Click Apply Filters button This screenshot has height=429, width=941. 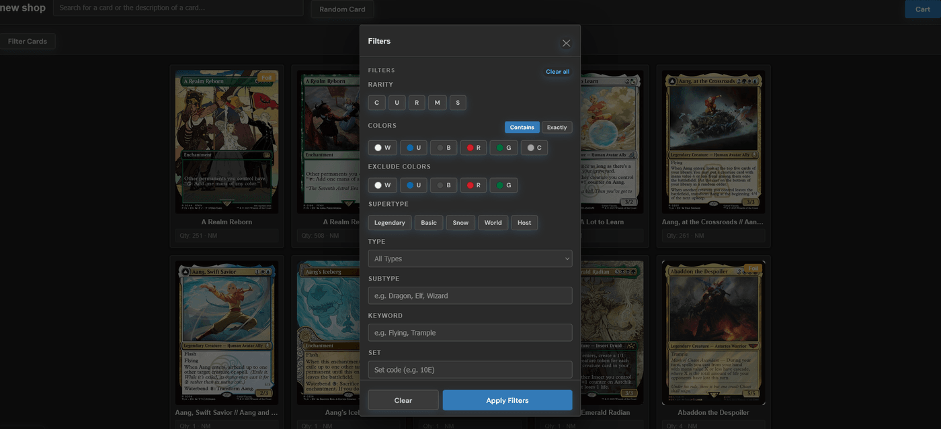[x=507, y=400]
